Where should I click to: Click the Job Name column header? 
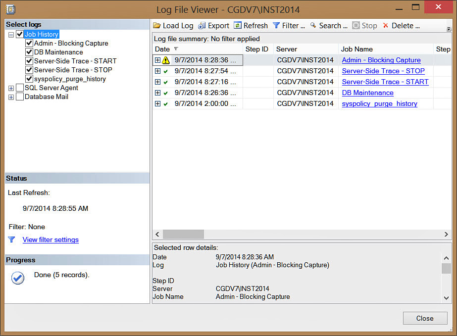[x=386, y=49]
